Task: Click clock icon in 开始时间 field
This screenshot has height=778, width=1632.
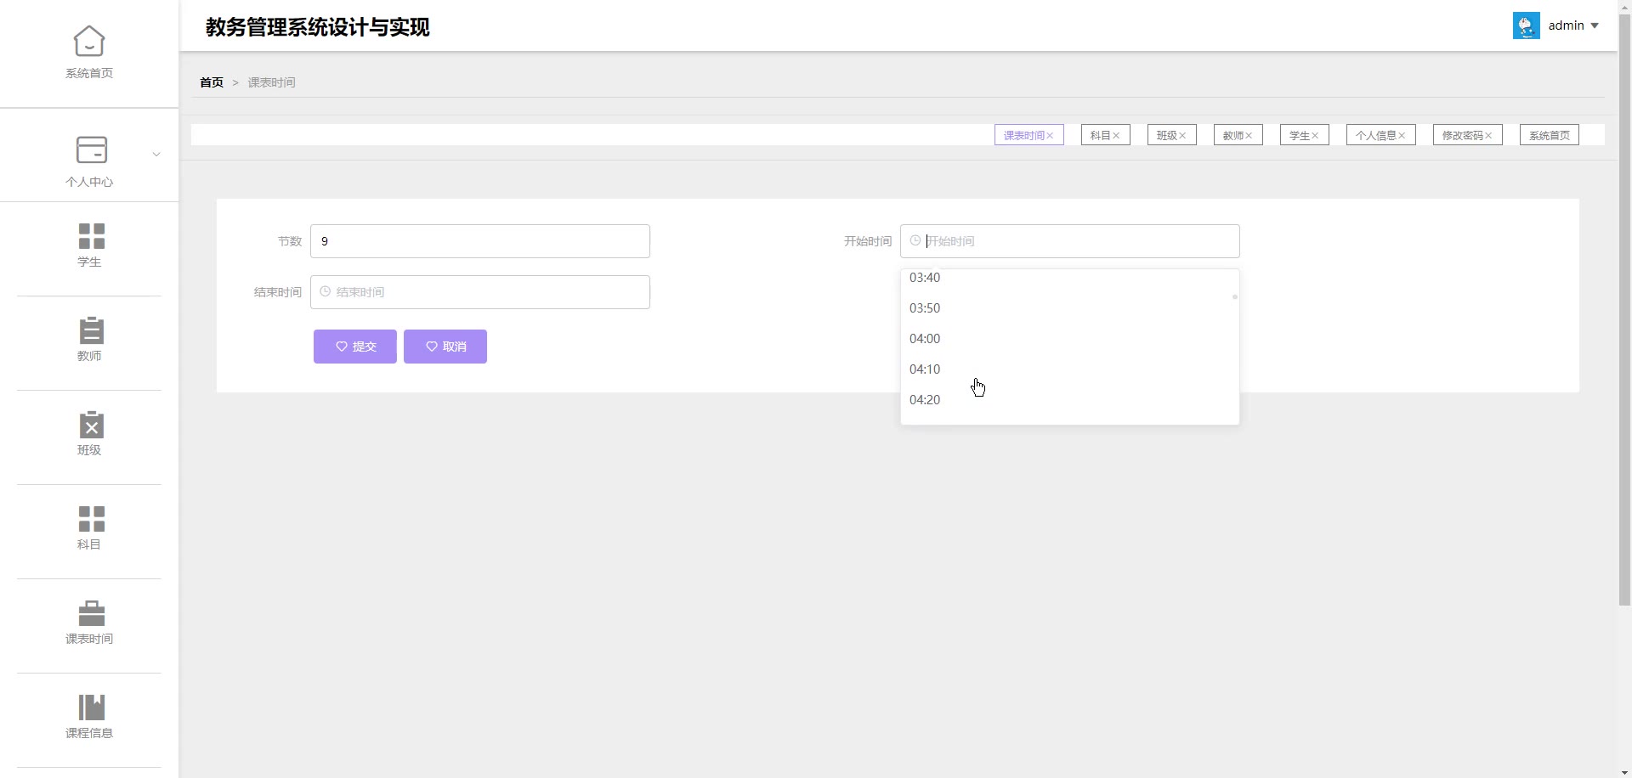Action: [915, 241]
